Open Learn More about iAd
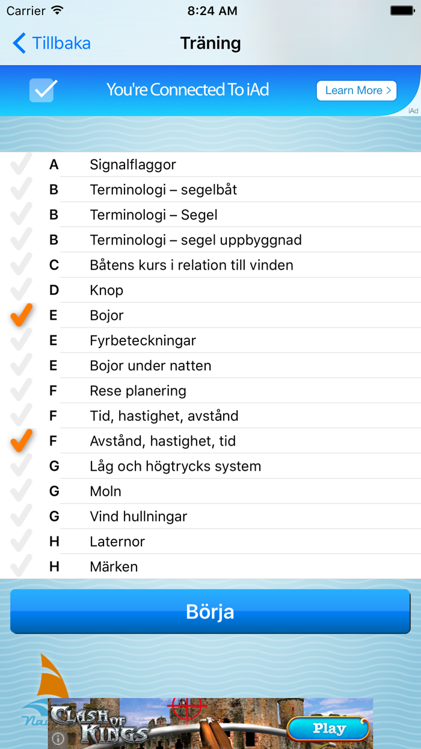The width and height of the screenshot is (421, 749). pyautogui.click(x=356, y=90)
